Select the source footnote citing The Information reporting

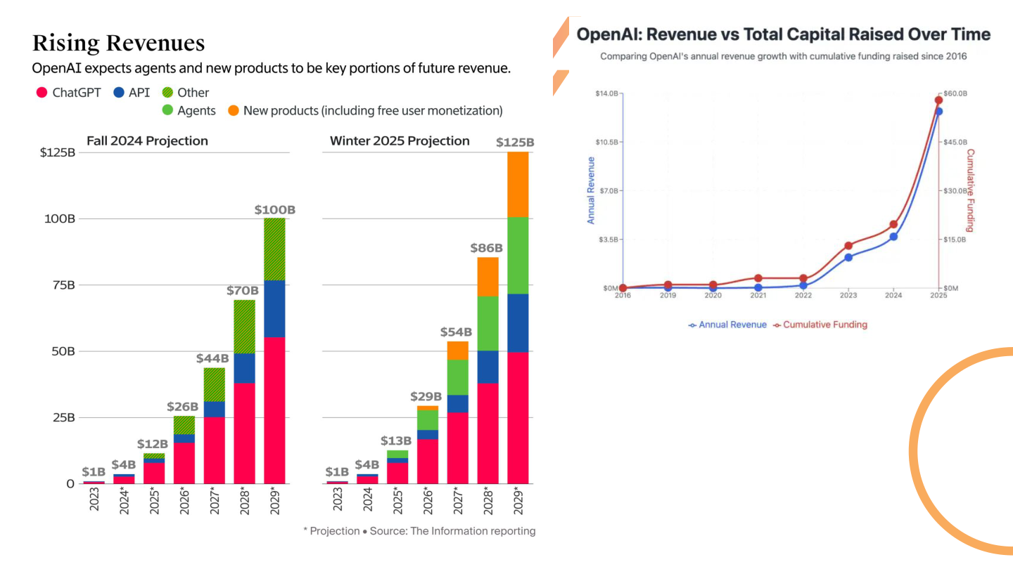click(419, 531)
